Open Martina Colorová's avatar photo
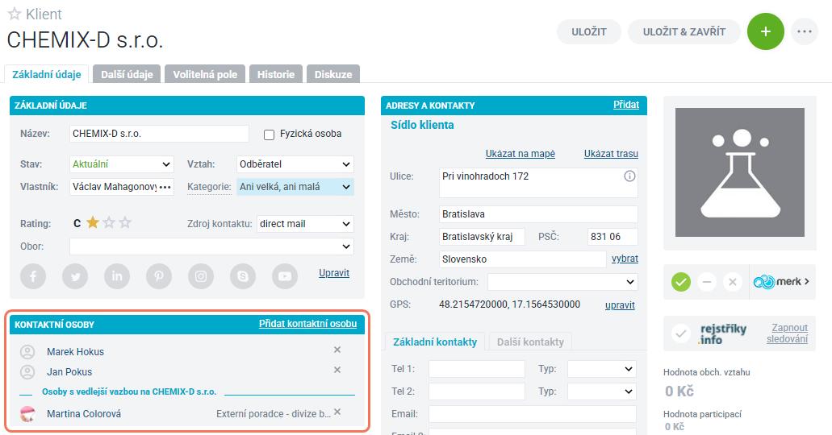The width and height of the screenshot is (832, 435). point(27,414)
